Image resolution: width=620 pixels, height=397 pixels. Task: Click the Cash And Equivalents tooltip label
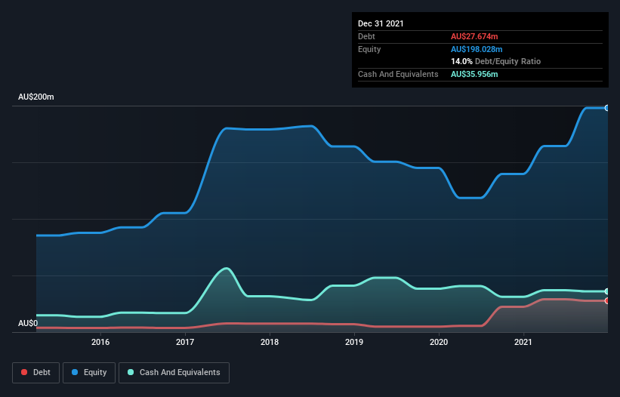(398, 74)
